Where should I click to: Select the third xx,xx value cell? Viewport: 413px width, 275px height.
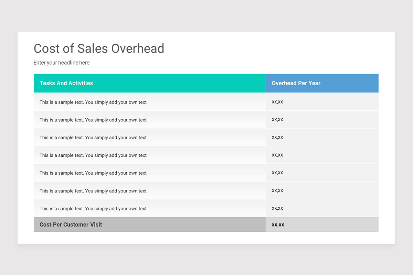(277, 137)
